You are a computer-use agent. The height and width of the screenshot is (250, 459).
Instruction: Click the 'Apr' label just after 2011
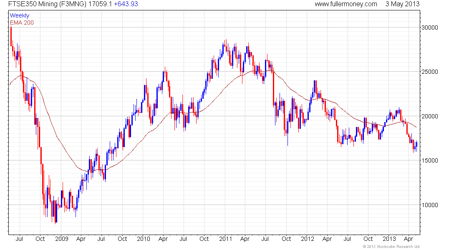[x=245, y=239]
